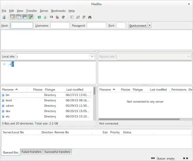Sort local files by Filename column
Viewport: 193px width, 161px height.
(x=10, y=89)
